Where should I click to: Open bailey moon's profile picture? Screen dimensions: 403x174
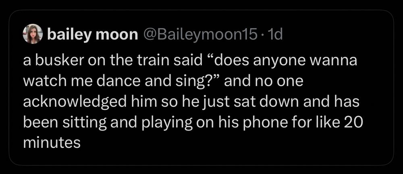pyautogui.click(x=33, y=34)
